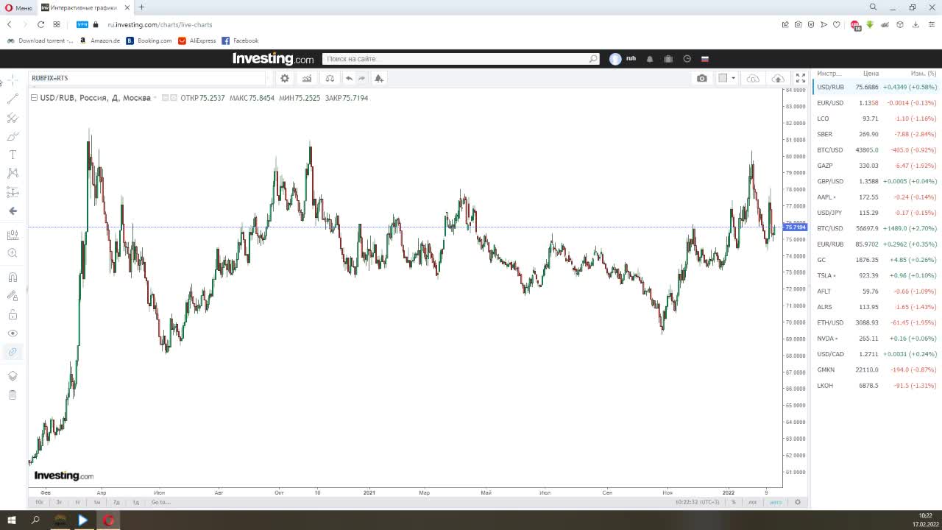Sort watchlist by Изм. (%) column header
This screenshot has width=942, height=530.
click(924, 74)
